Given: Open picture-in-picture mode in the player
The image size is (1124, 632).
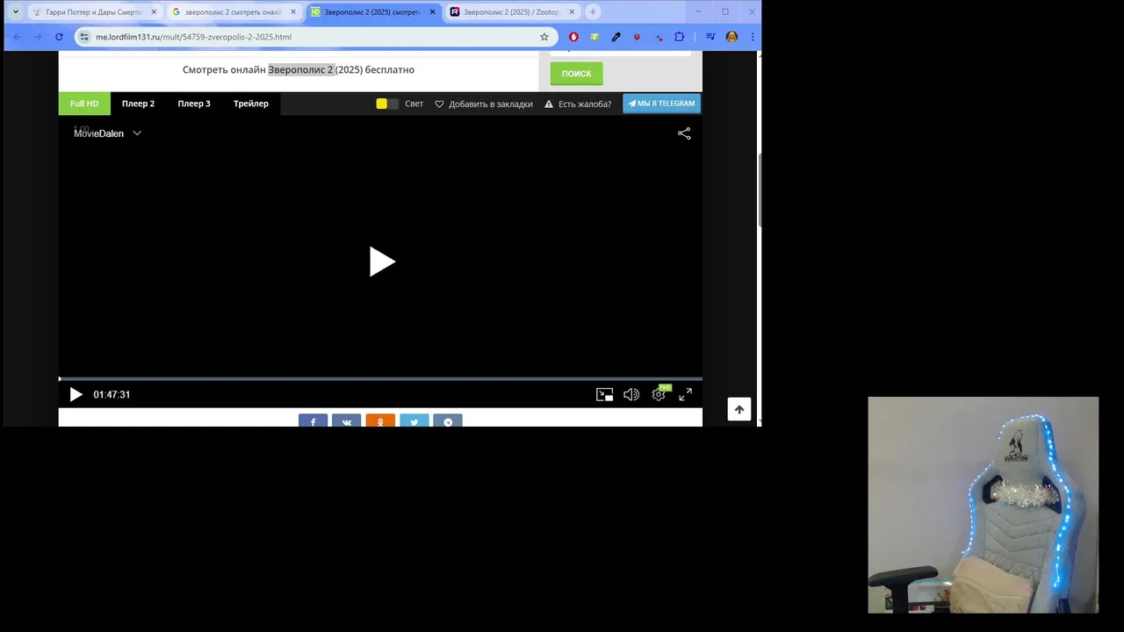Looking at the screenshot, I should point(604,395).
